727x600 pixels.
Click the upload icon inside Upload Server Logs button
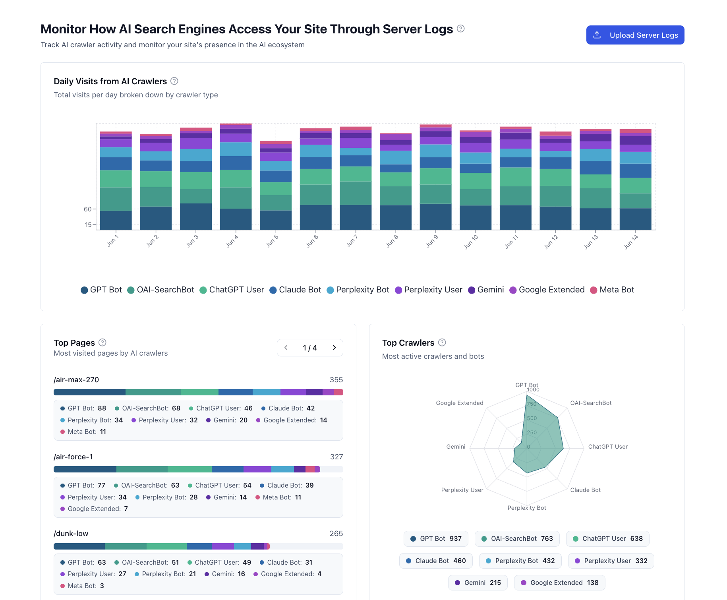[x=597, y=35]
